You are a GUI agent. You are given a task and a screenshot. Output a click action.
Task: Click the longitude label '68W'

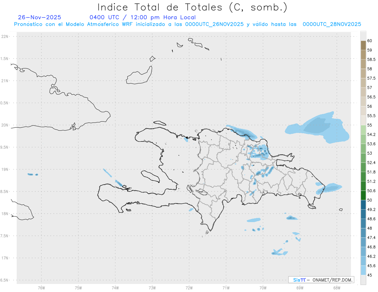(x=337, y=288)
